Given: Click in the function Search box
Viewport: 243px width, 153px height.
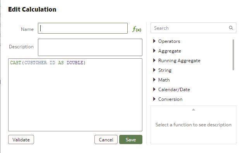Looking at the screenshot, I should (191, 28).
